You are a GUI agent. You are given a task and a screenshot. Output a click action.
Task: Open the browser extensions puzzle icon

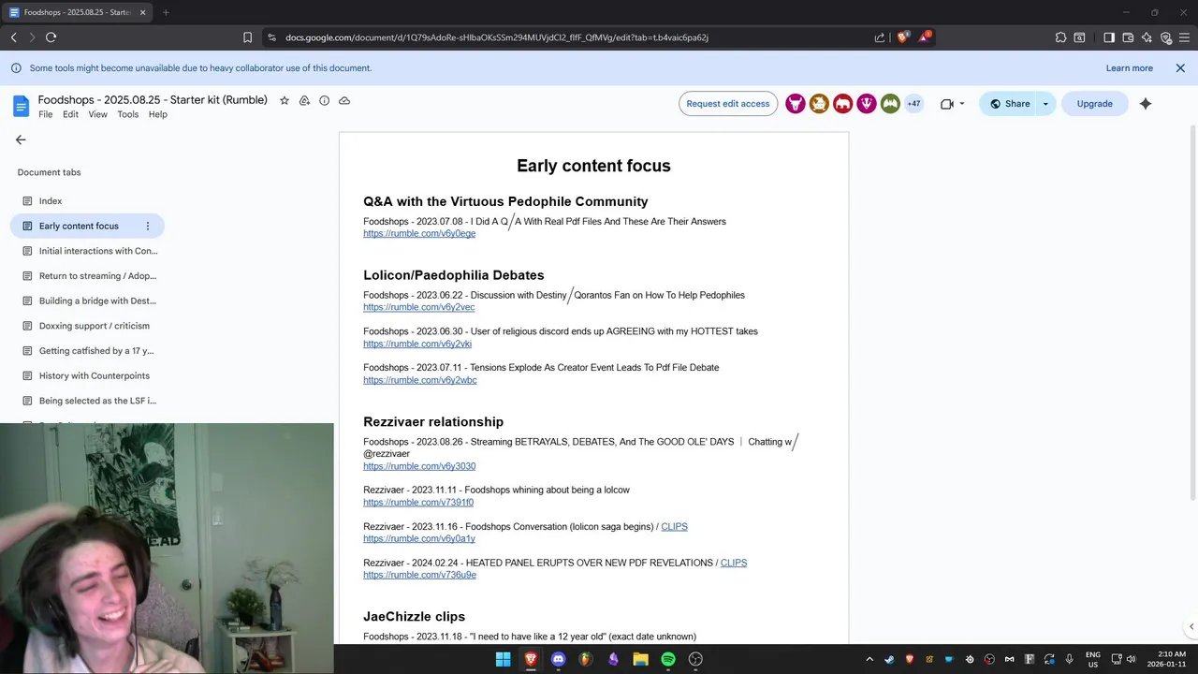click(1060, 37)
